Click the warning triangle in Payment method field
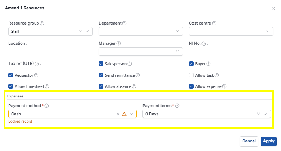 point(124,114)
